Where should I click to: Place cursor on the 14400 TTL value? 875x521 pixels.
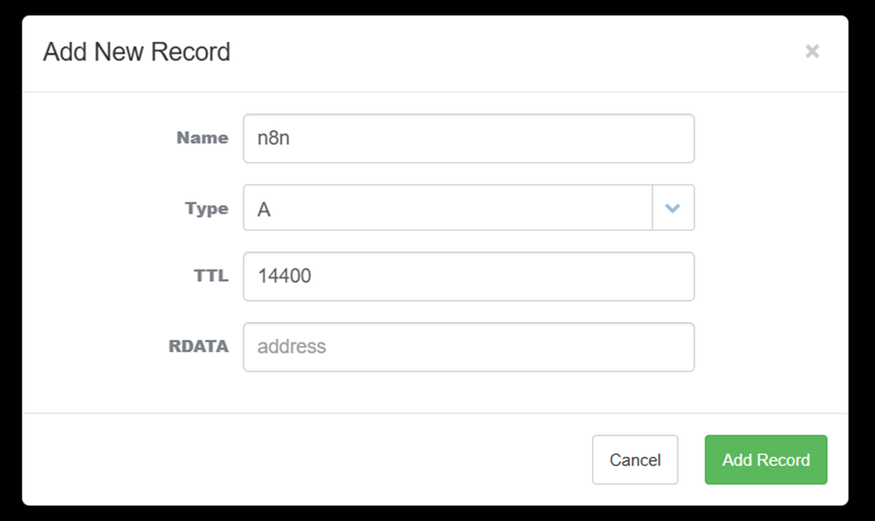pyautogui.click(x=284, y=277)
